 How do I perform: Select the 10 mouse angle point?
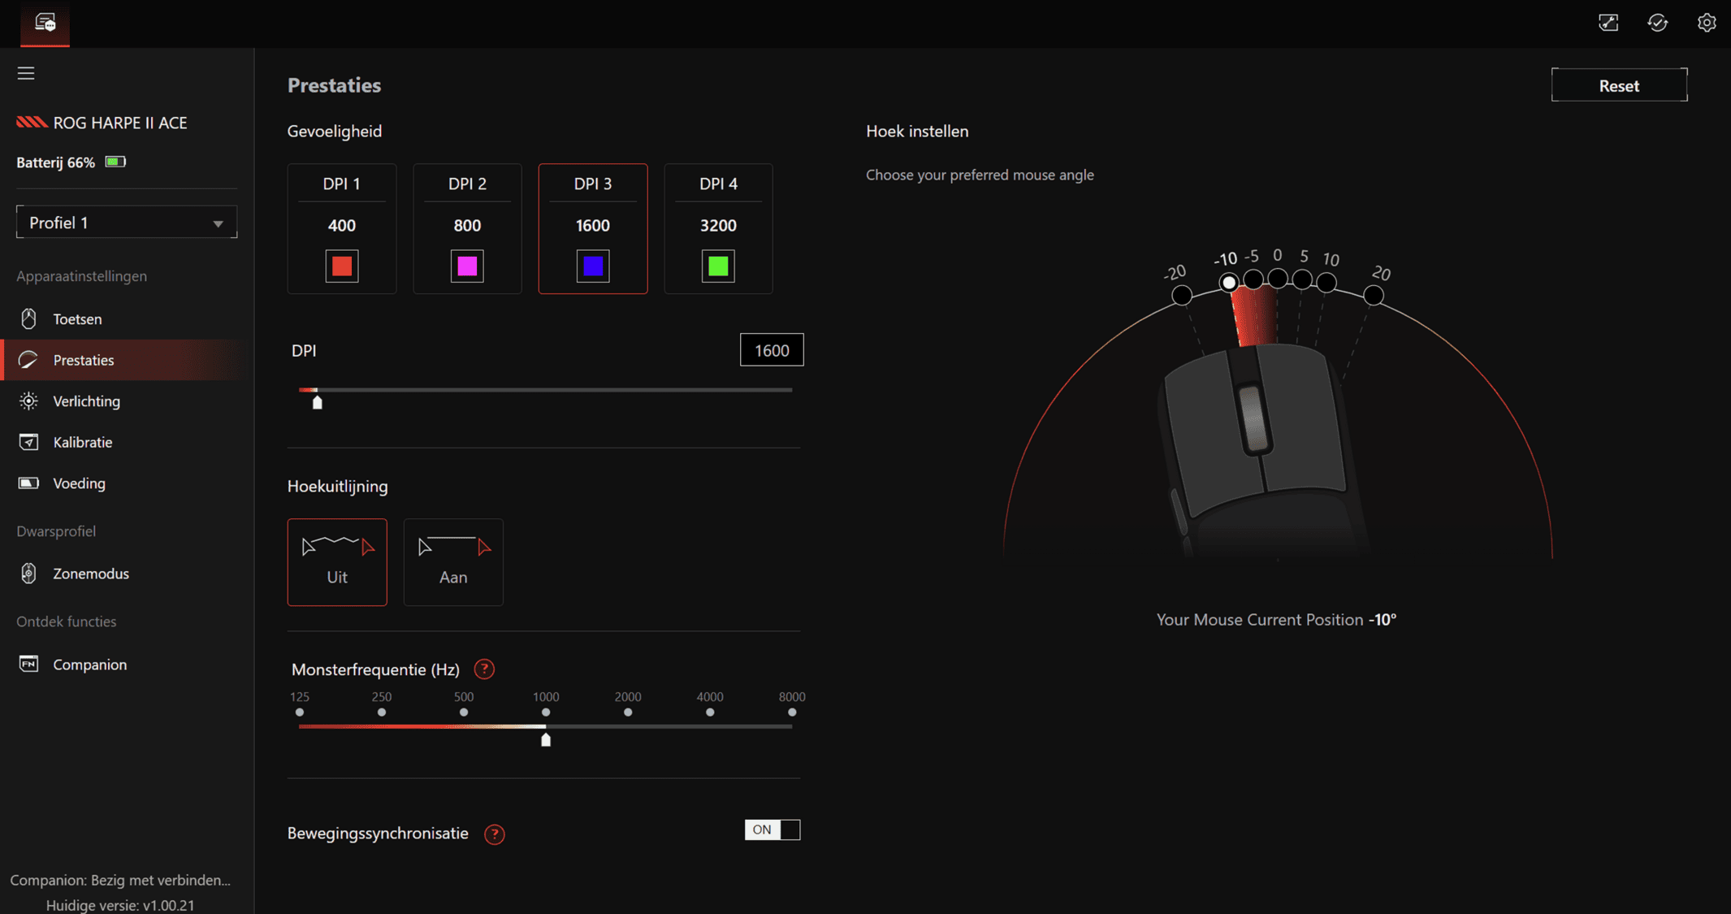[x=1326, y=282]
